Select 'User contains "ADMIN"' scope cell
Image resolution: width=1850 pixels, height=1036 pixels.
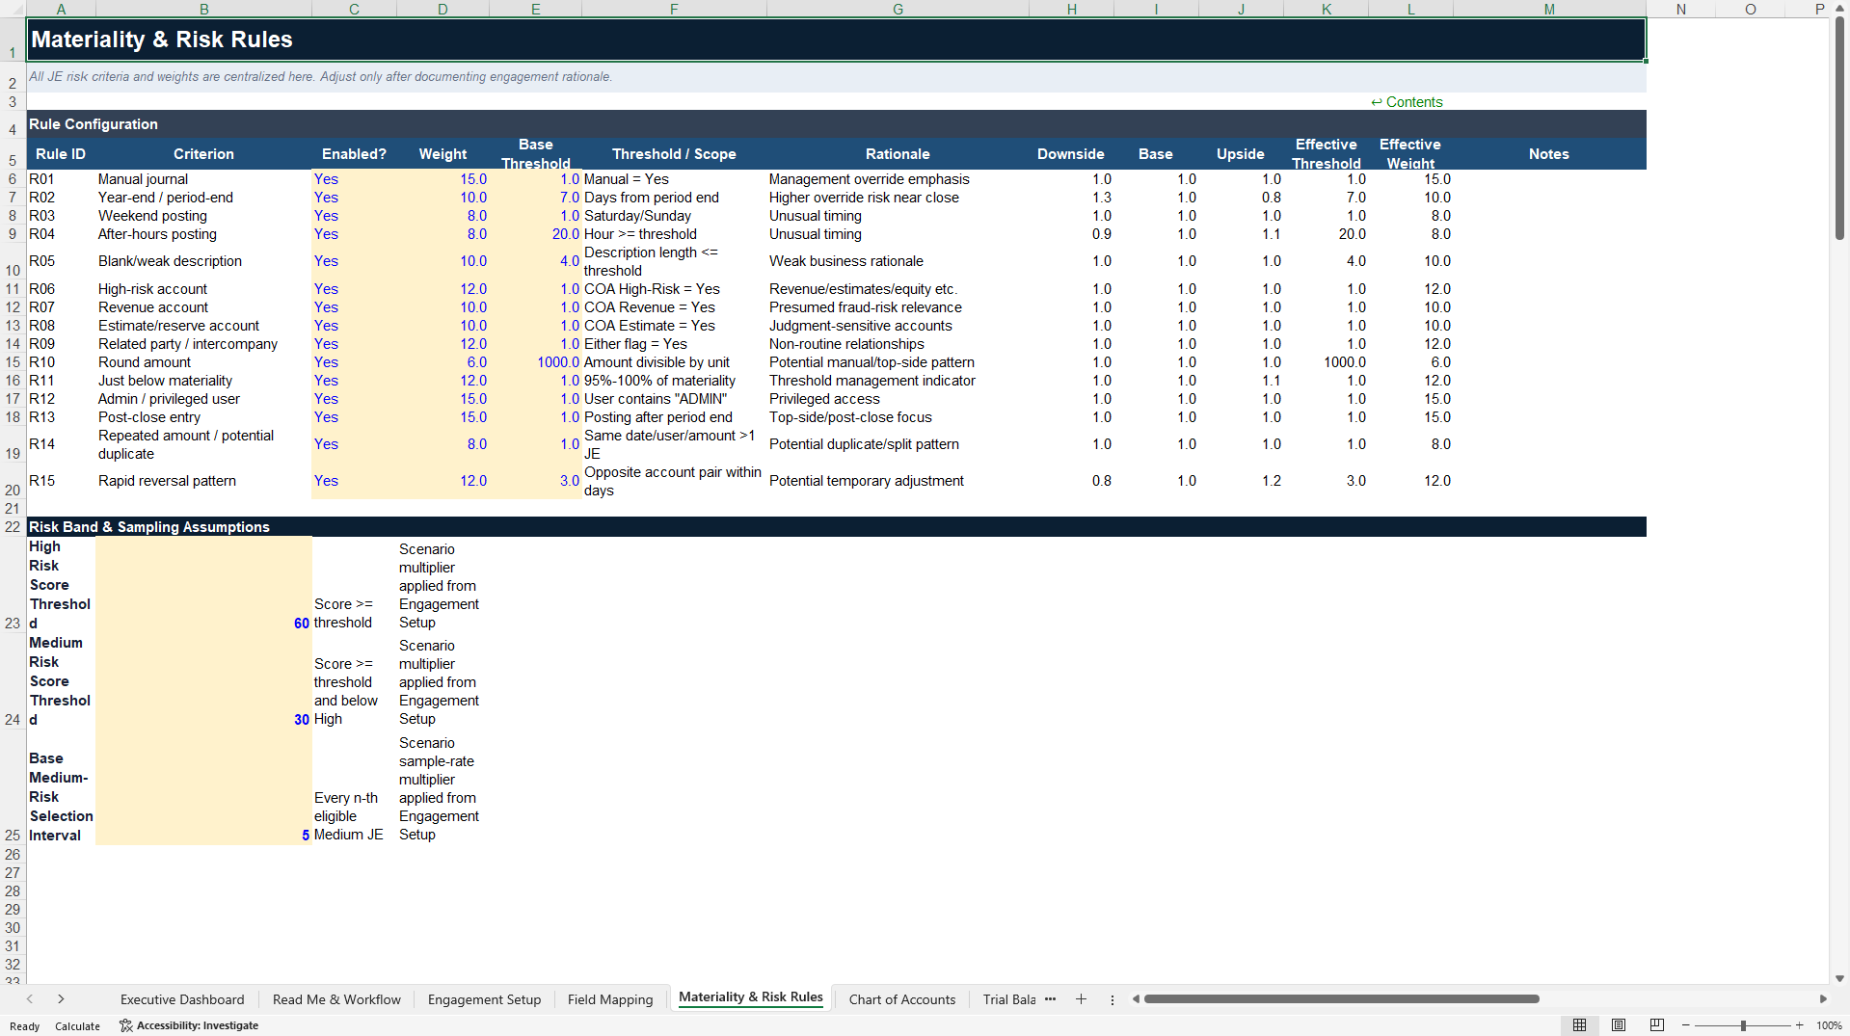point(674,399)
